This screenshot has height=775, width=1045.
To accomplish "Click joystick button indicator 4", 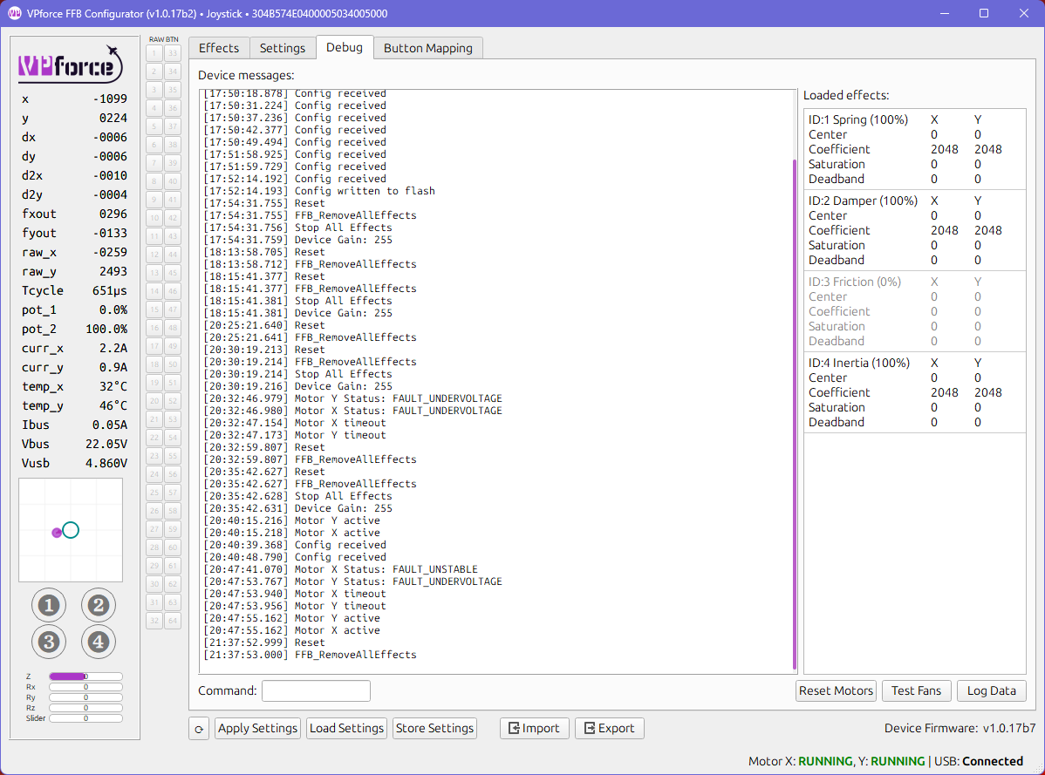I will point(99,642).
